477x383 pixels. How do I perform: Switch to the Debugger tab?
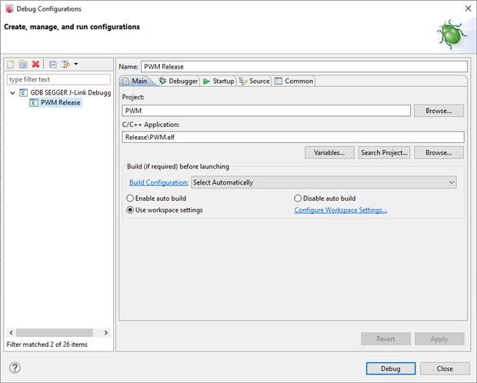point(178,81)
